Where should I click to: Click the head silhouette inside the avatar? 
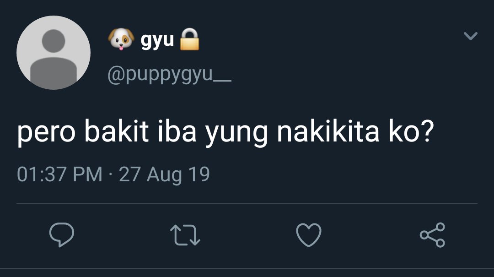pyautogui.click(x=54, y=41)
